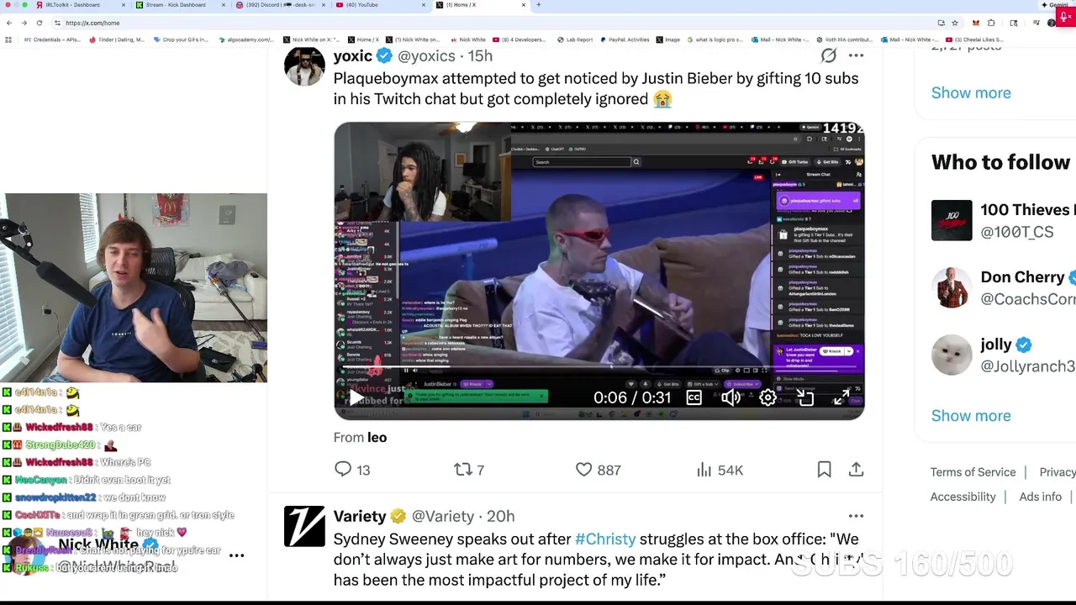Image resolution: width=1076 pixels, height=605 pixels.
Task: Open more options on Variety's post
Action: click(856, 516)
